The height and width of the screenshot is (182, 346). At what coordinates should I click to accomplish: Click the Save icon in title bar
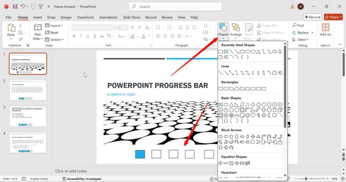[x=15, y=6]
